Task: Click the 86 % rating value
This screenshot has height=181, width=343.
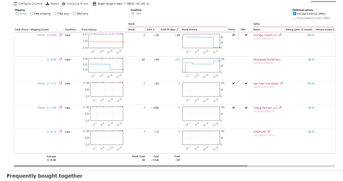Action: 311,60
